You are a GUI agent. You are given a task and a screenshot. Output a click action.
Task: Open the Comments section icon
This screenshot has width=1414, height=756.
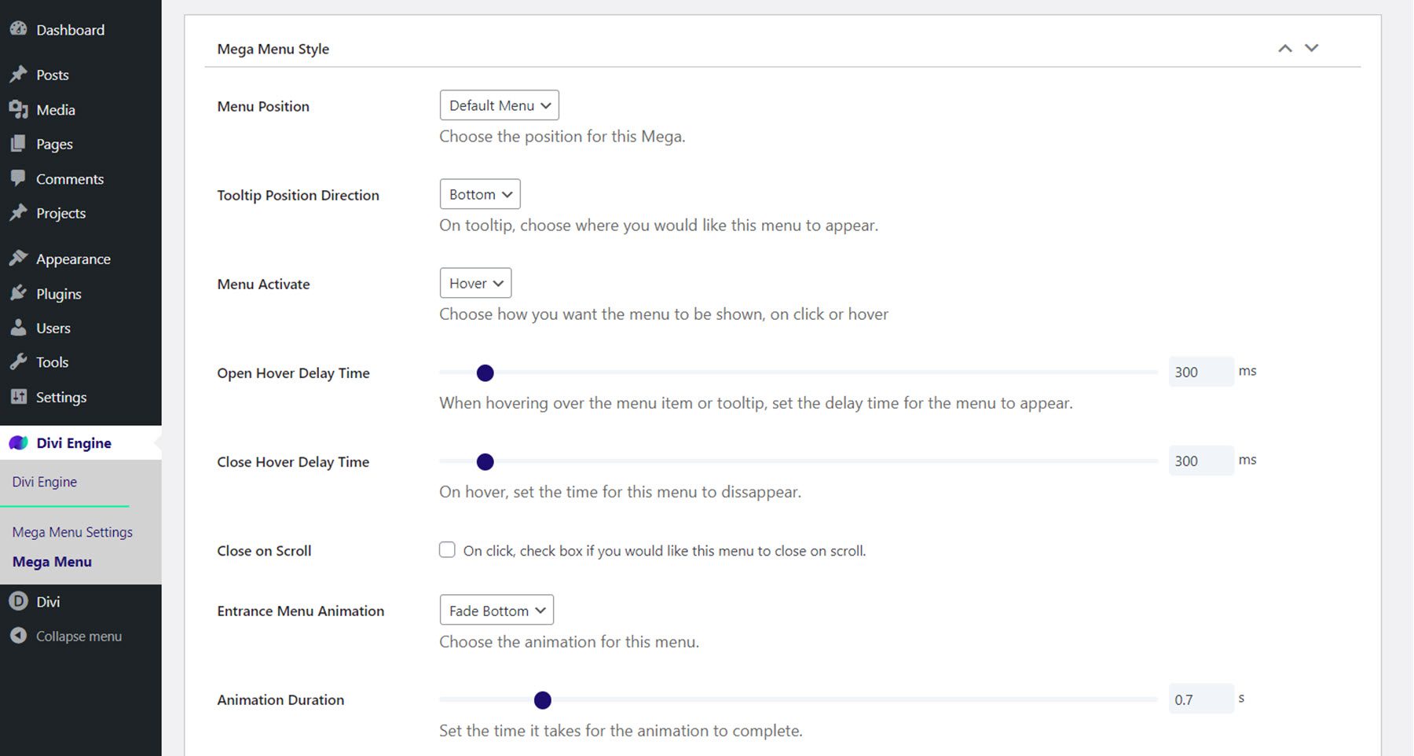coord(18,178)
